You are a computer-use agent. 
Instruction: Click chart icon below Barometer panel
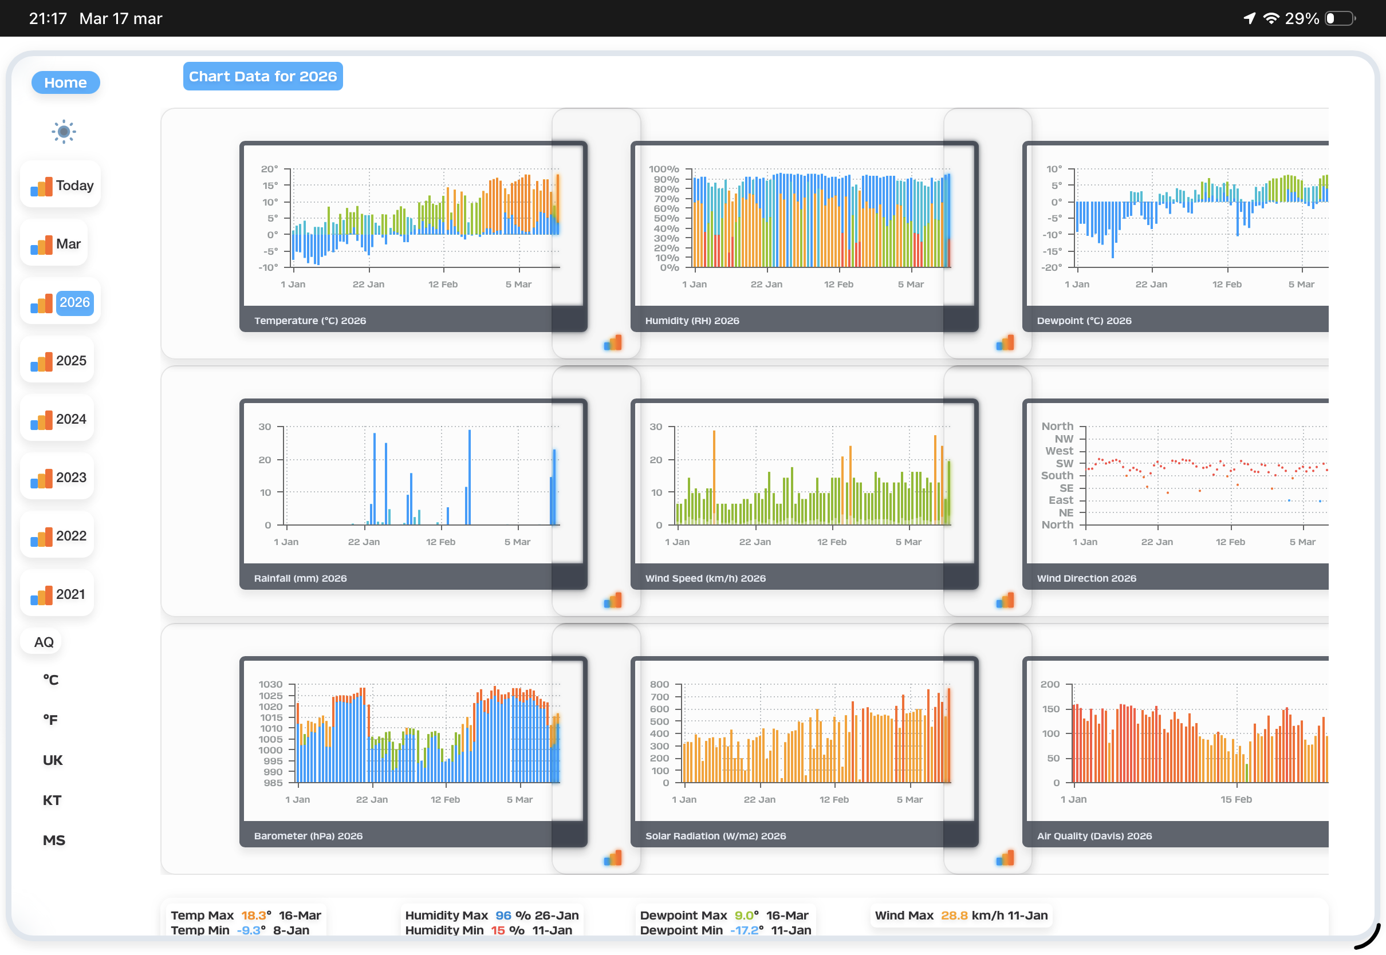[x=613, y=858]
